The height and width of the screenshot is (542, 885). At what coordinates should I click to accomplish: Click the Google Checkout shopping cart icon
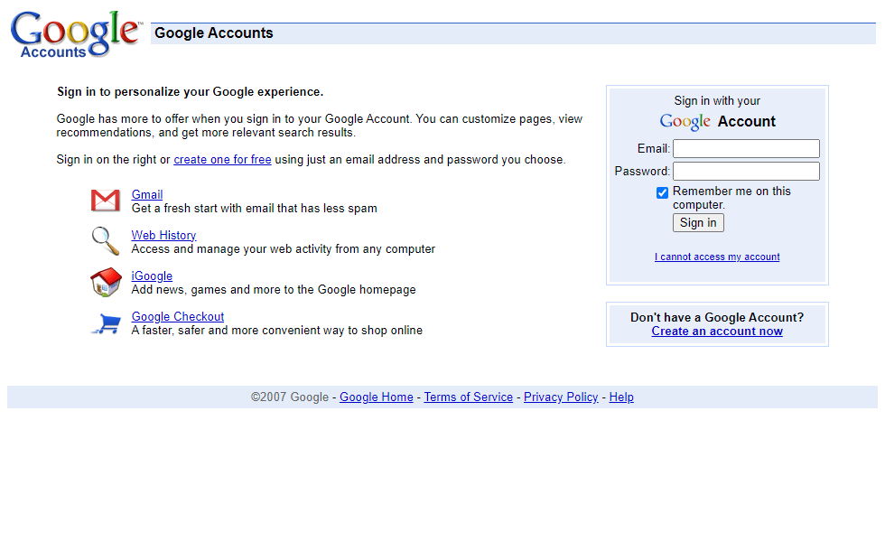(x=107, y=323)
